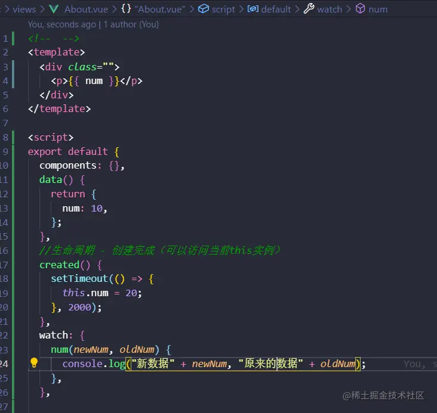This screenshot has width=437, height=413.
Task: Click the Chinese lifecycle comment on line 16
Action: click(x=159, y=250)
